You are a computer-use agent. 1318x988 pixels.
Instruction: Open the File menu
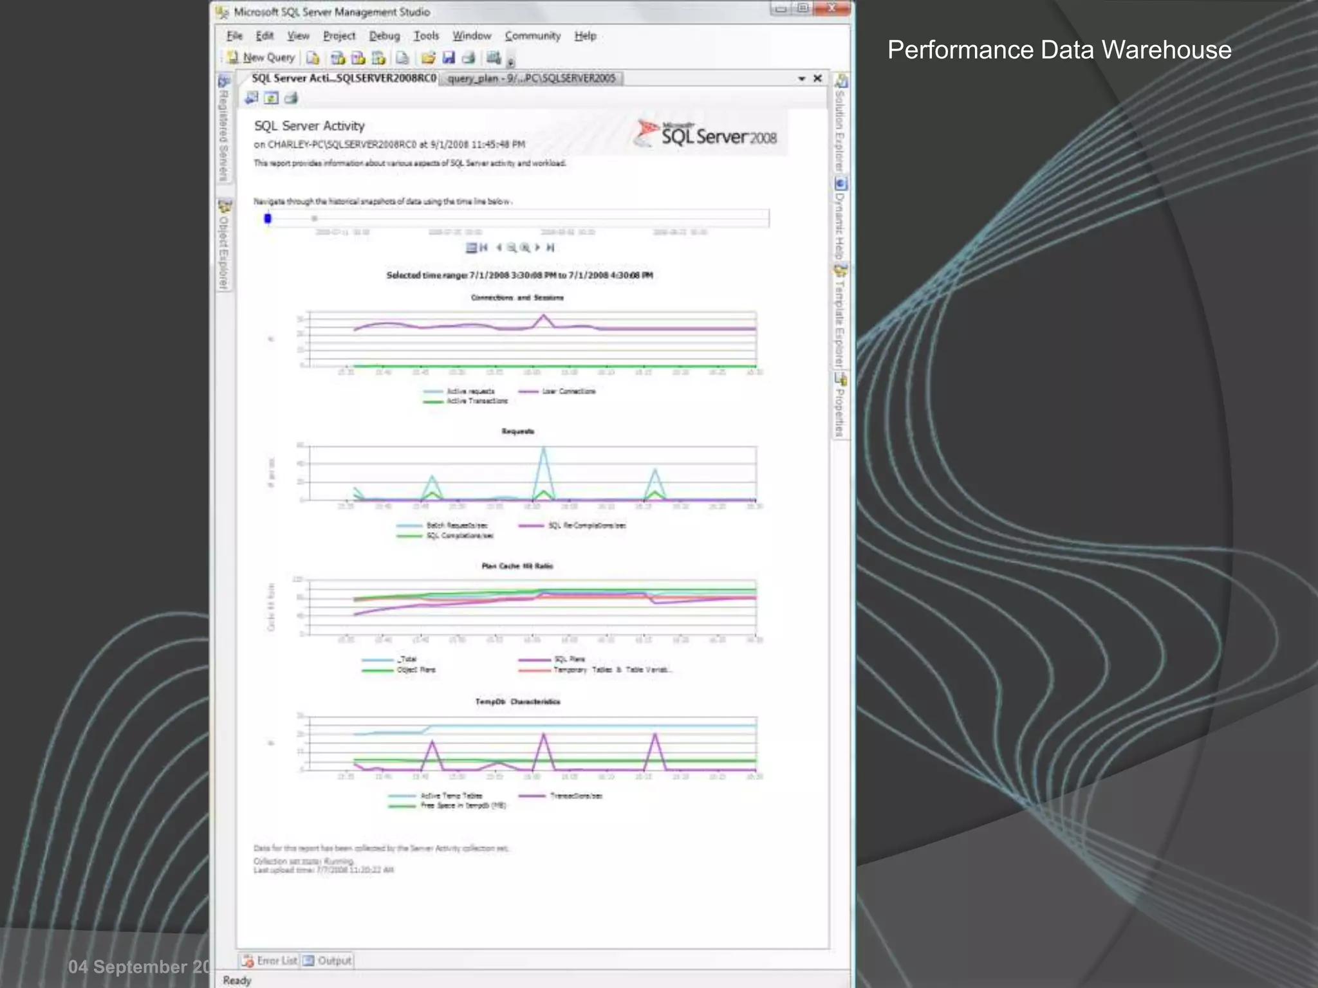234,35
